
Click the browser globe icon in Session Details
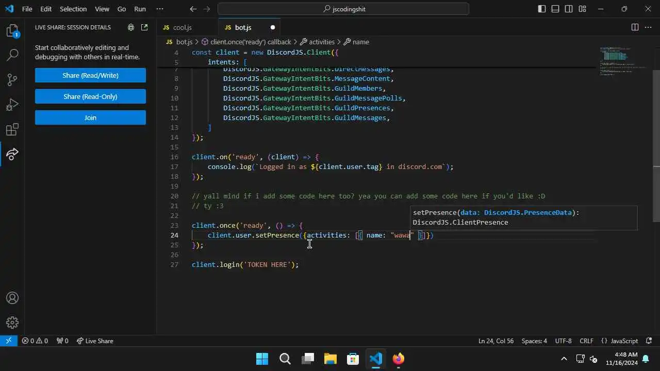coord(131,27)
